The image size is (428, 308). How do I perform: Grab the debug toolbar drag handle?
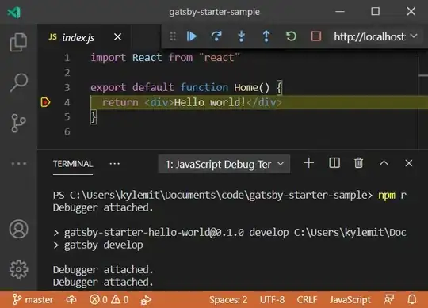173,36
